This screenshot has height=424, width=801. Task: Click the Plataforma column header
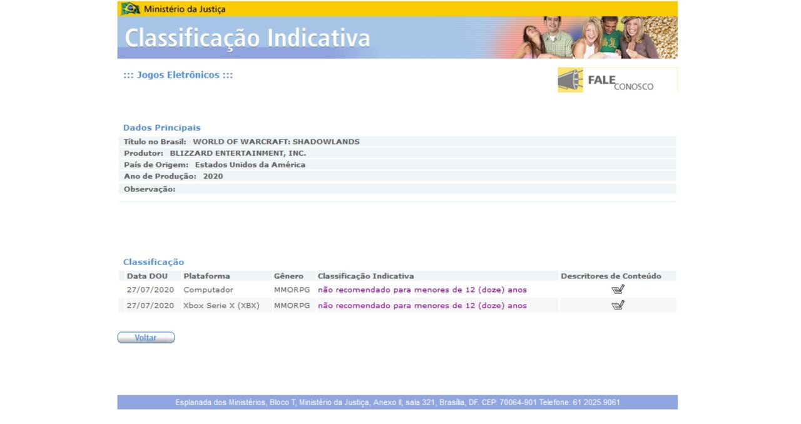tap(207, 276)
